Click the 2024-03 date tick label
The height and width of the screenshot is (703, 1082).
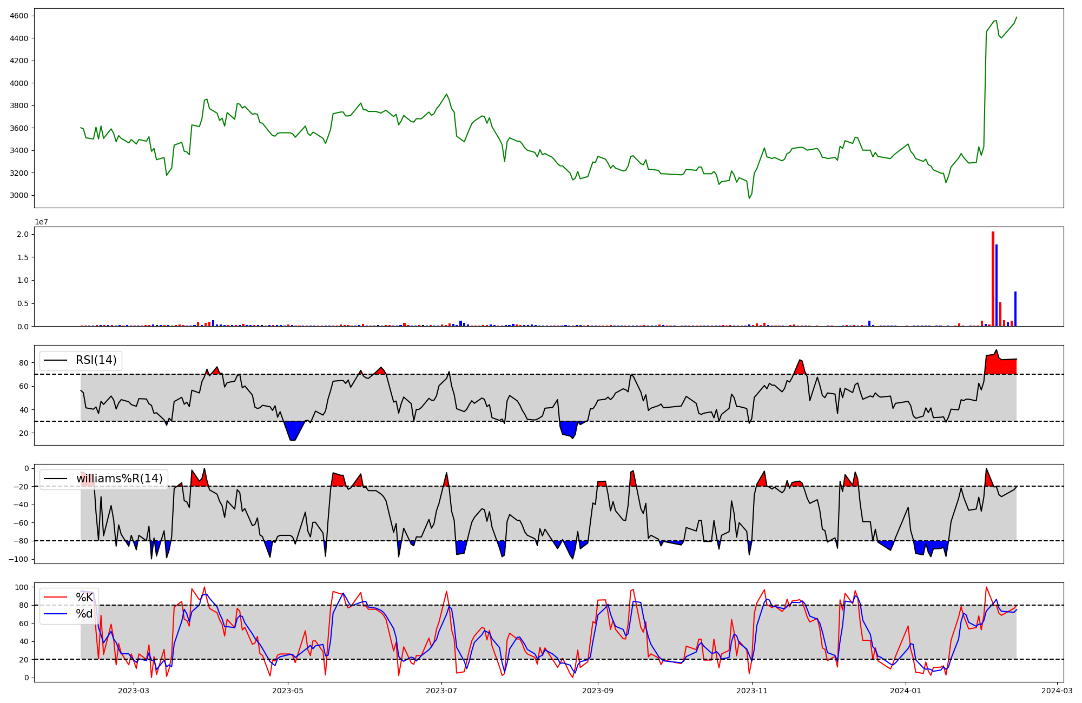coord(1058,691)
